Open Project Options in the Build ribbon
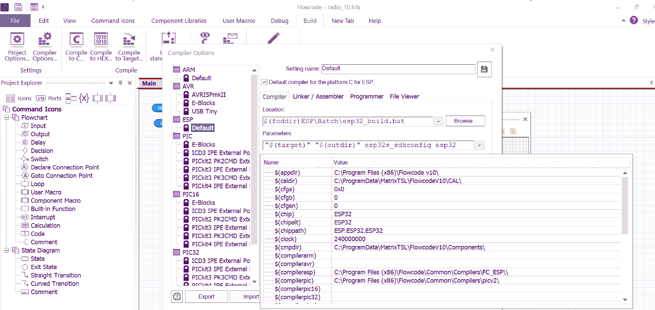Screen dimensions: 655x310 17,46
